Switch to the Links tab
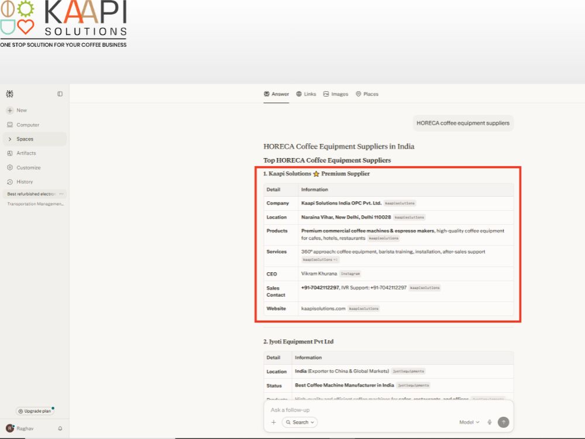Image resolution: width=585 pixels, height=439 pixels. (x=306, y=94)
